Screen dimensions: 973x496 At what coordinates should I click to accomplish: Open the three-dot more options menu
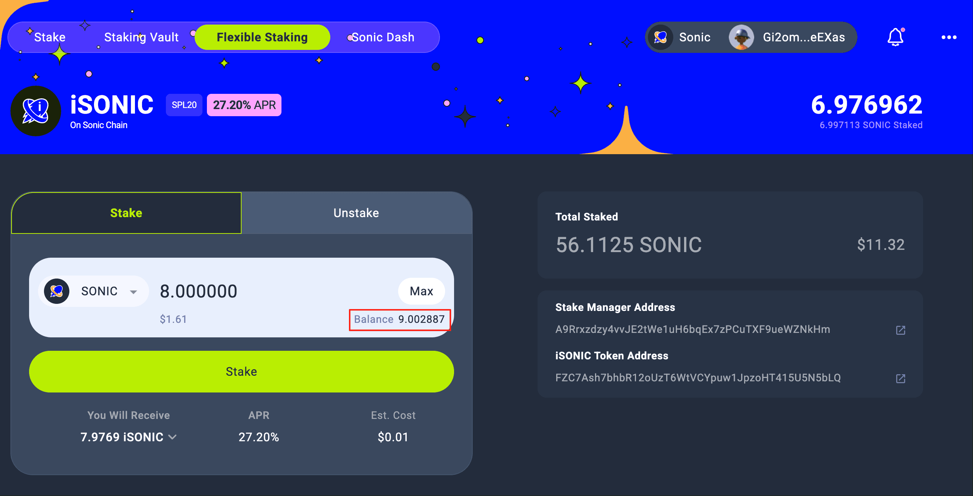948,37
